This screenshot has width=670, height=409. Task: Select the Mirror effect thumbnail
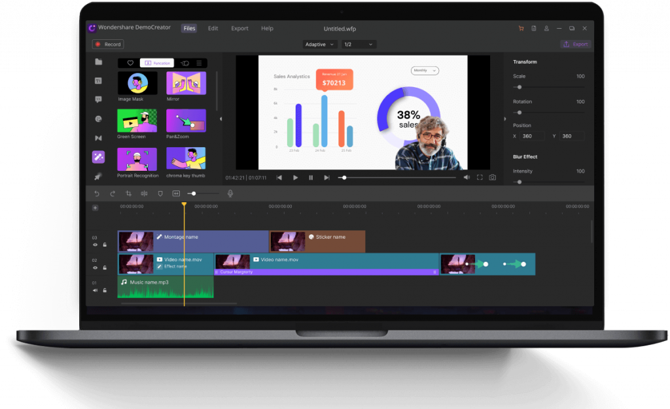pos(186,83)
